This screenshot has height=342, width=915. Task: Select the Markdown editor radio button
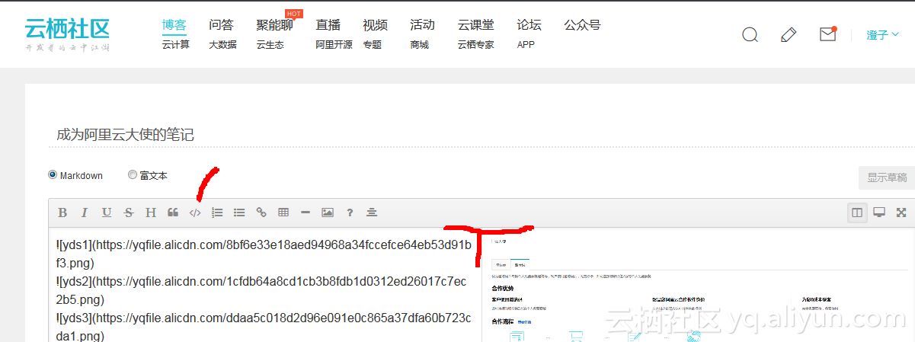[x=53, y=174]
